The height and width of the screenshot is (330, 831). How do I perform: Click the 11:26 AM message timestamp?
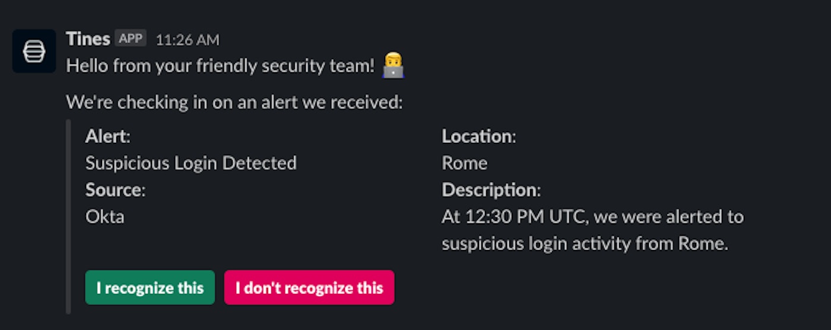point(188,40)
